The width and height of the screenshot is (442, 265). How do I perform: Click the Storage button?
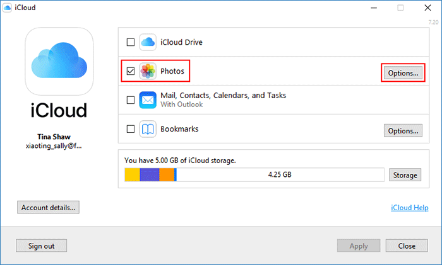405,175
